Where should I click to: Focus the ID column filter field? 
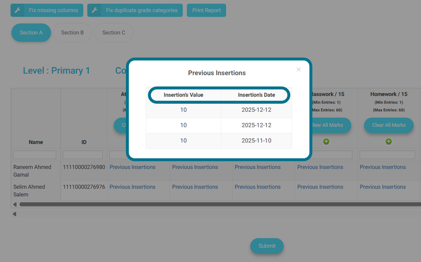click(x=83, y=155)
